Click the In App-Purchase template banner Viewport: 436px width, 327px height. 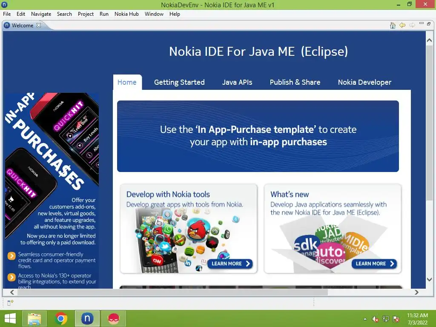258,136
